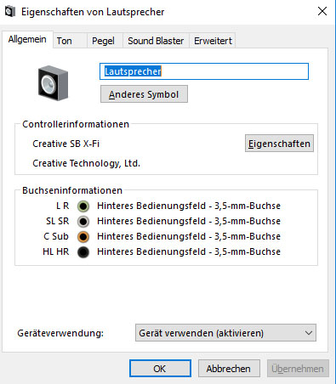Click the speaker icon in the title bar
Viewport: 336px width, 384px height.
point(10,12)
